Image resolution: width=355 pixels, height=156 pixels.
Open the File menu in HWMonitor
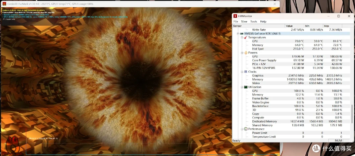236,21
